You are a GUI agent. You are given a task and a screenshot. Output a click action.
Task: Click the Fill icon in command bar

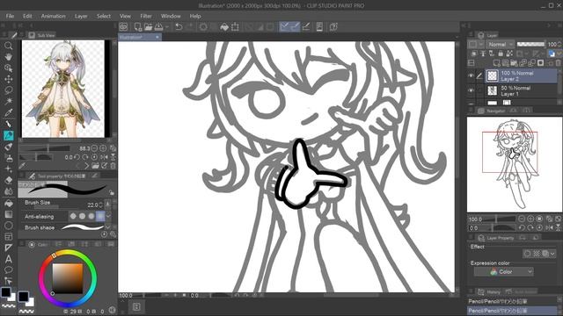[224, 27]
